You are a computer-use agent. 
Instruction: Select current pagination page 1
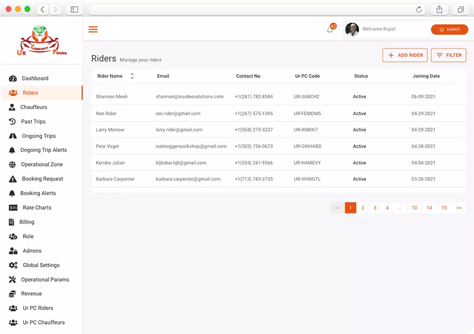point(351,208)
